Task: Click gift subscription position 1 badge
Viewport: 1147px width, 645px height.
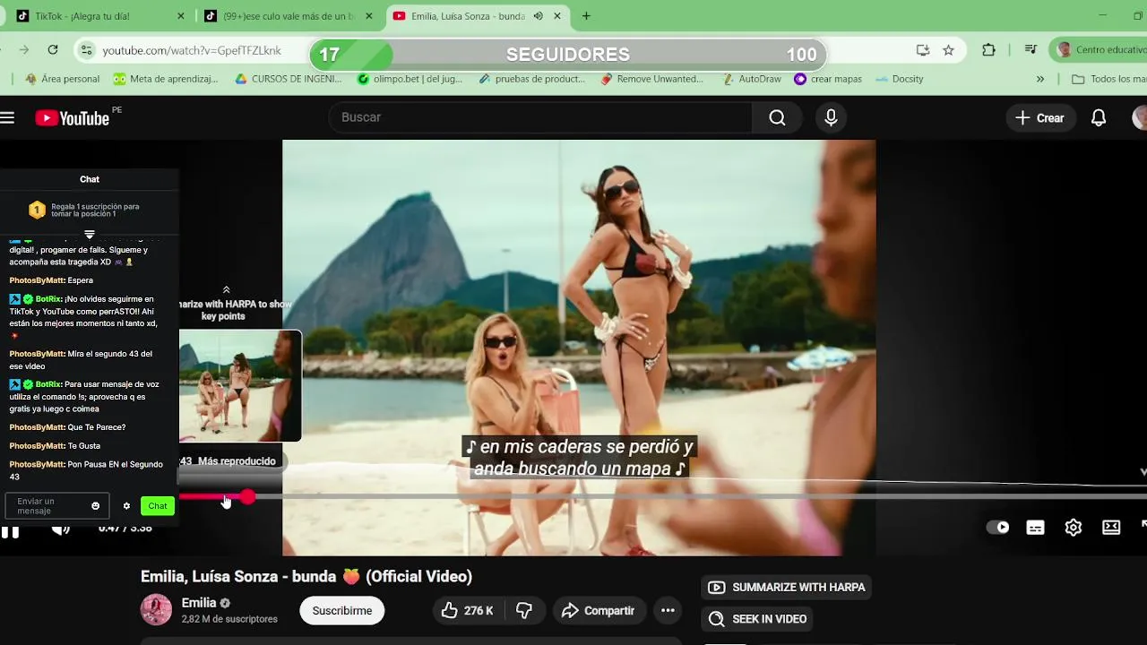Action: 37,210
